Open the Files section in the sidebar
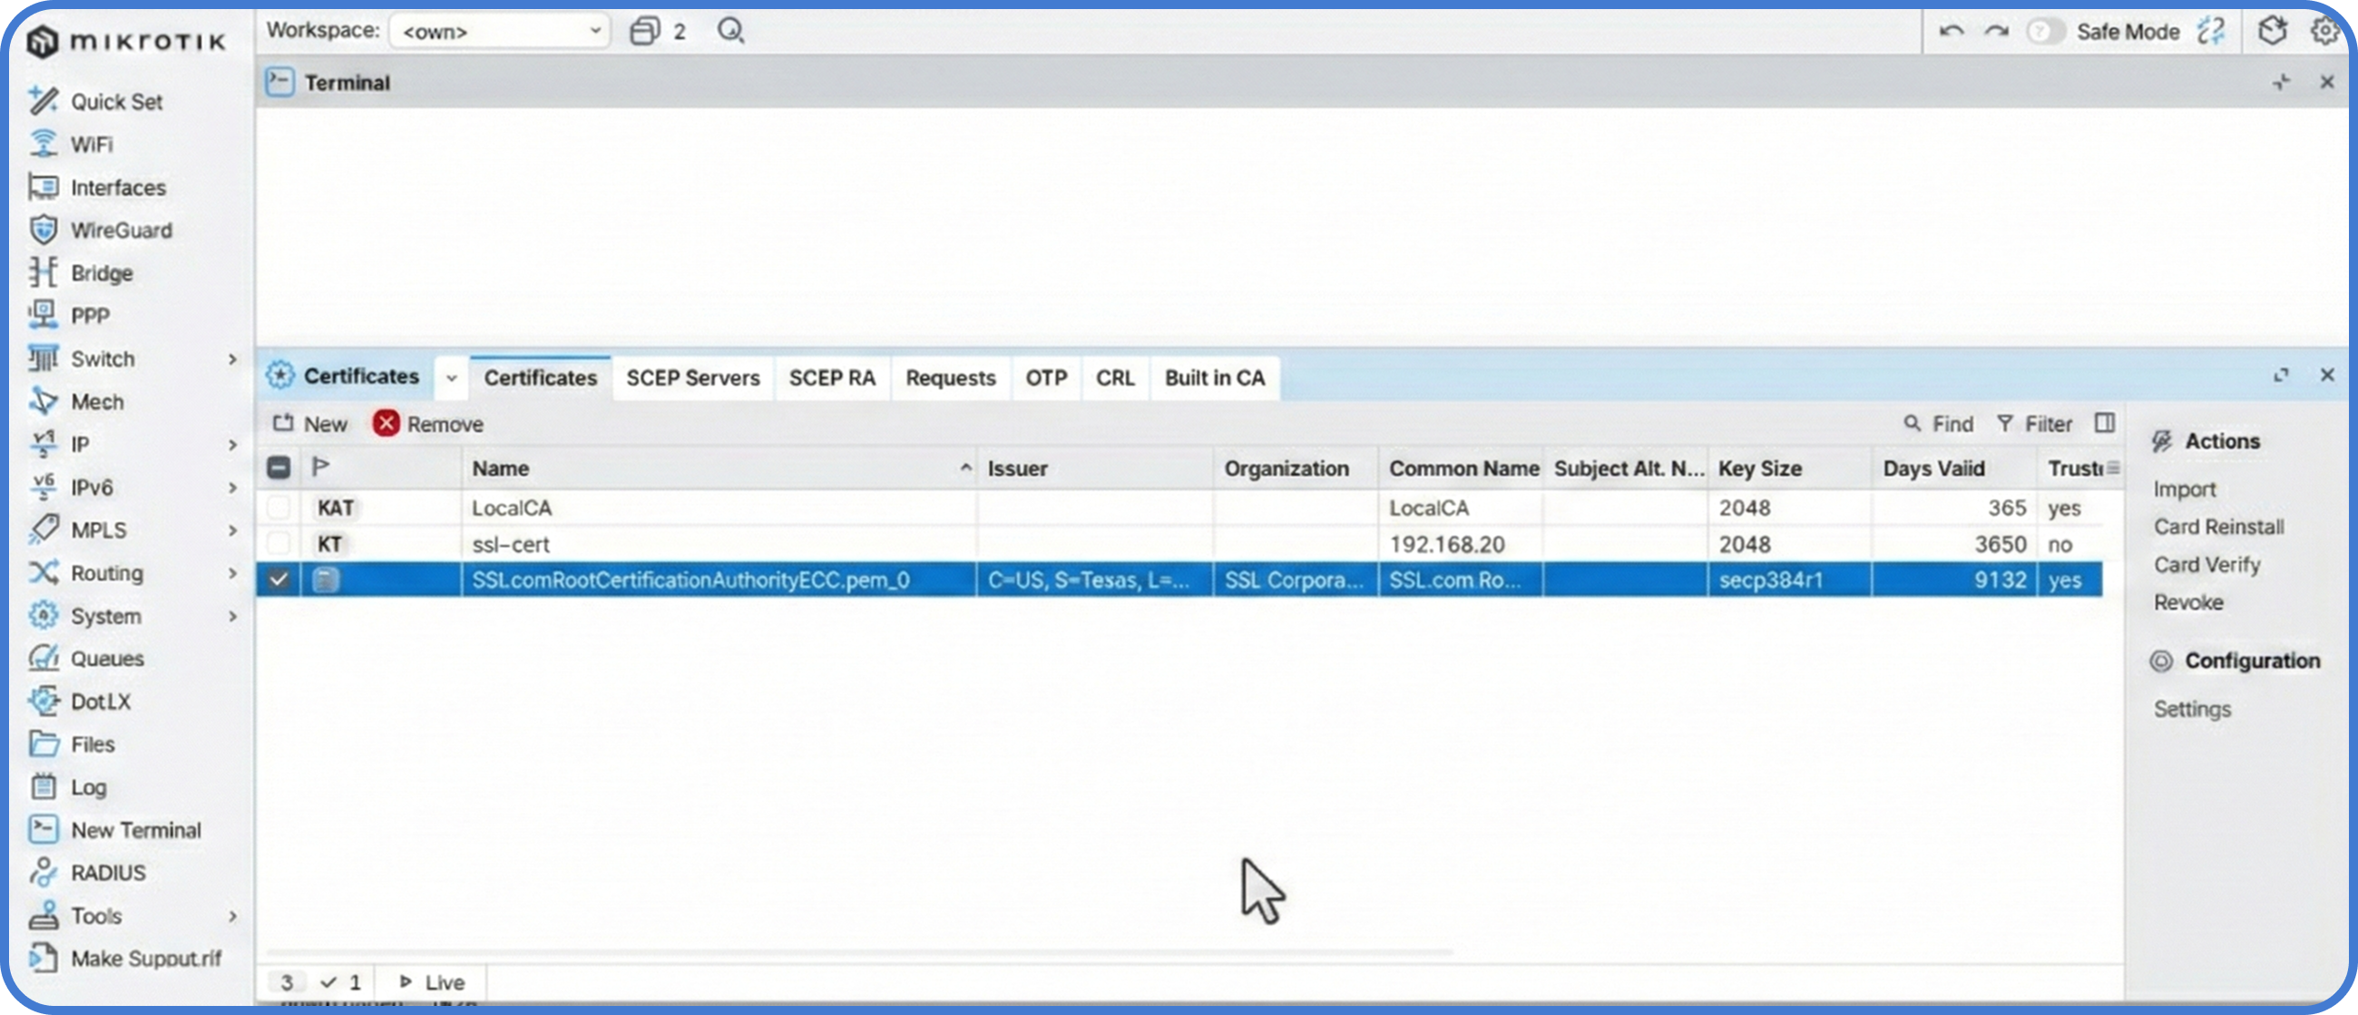The width and height of the screenshot is (2358, 1015). click(x=93, y=744)
